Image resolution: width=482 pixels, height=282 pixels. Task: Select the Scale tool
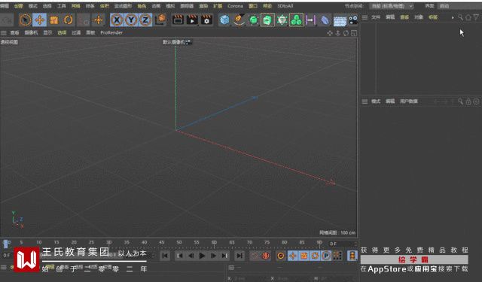point(54,20)
